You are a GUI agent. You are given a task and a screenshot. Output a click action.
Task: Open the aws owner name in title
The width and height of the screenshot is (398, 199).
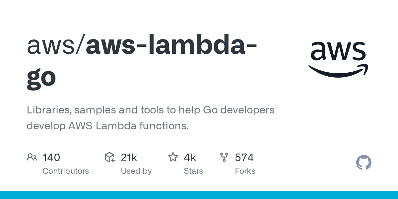pos(52,46)
